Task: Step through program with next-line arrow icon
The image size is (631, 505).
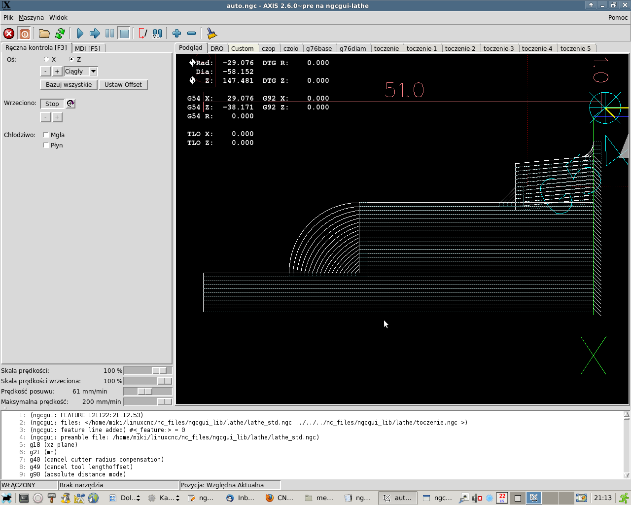Action: click(x=95, y=34)
